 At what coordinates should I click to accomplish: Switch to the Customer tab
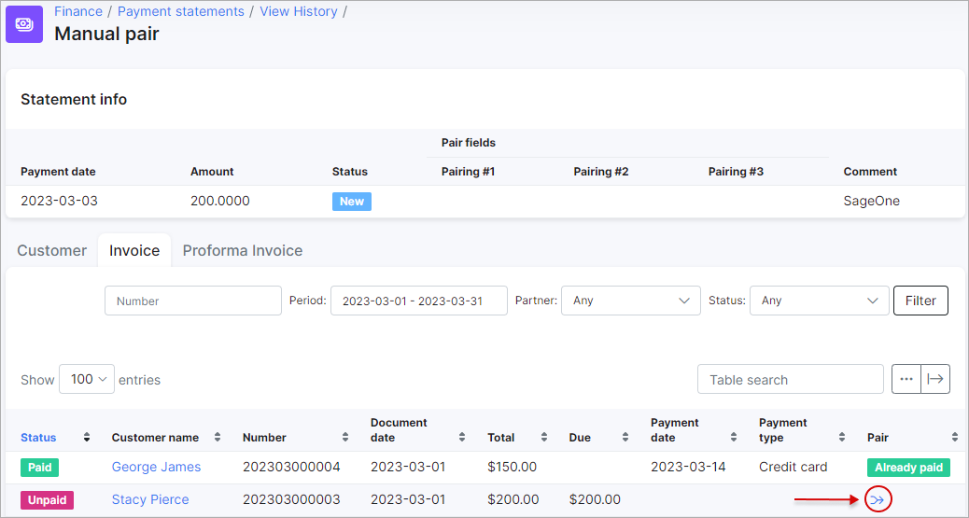(x=52, y=251)
